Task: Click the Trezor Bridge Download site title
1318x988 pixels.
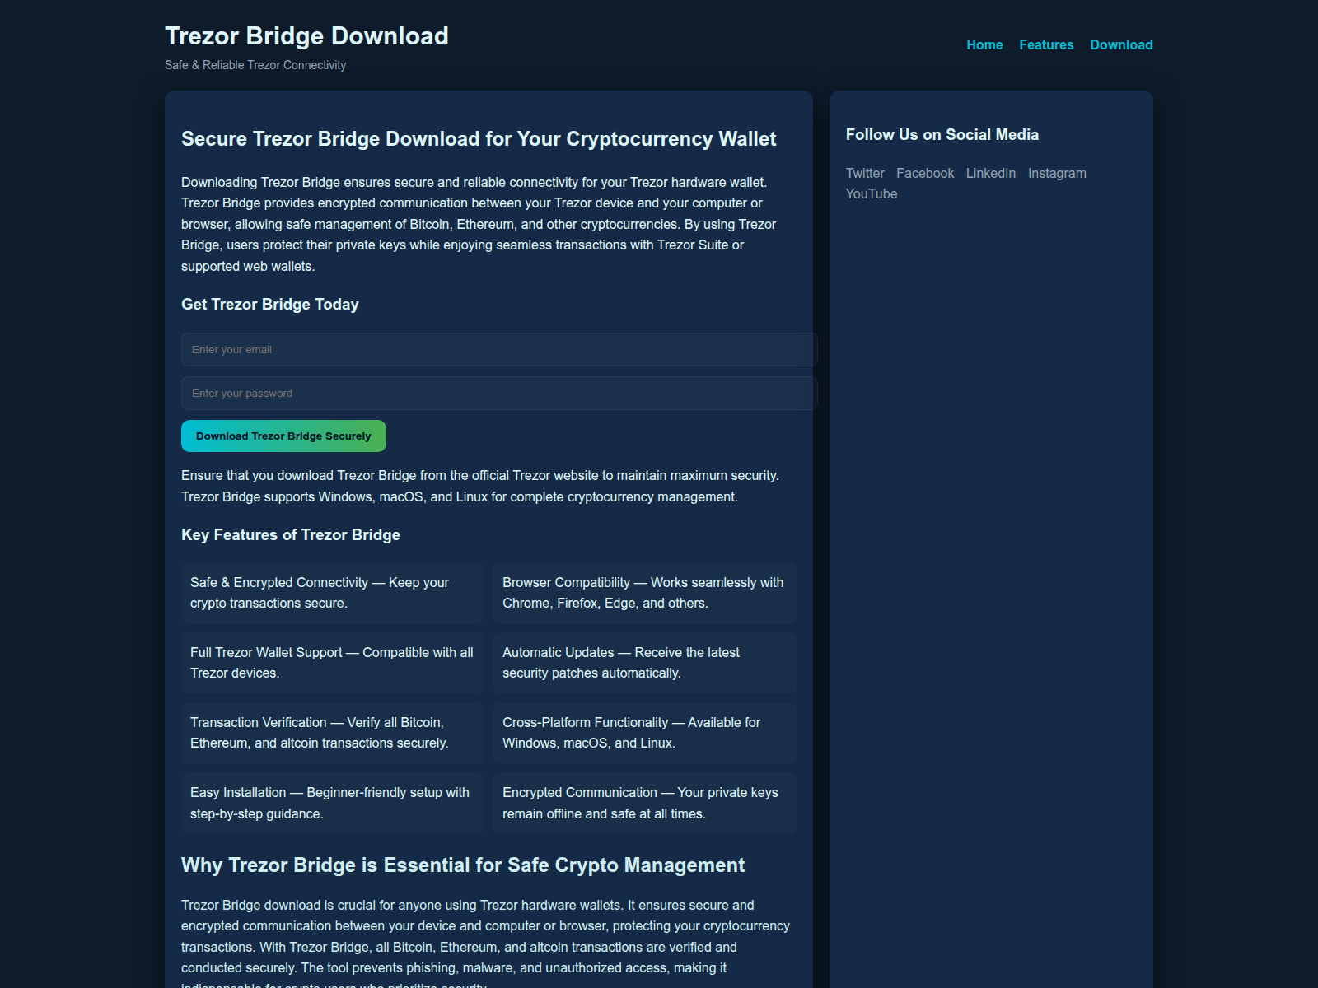Action: (x=306, y=36)
